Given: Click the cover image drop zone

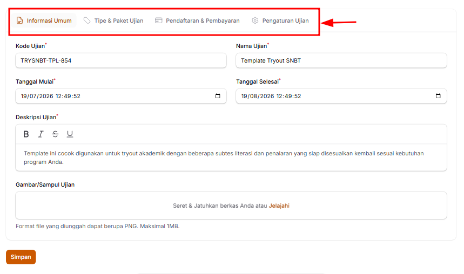Looking at the screenshot, I should click(231, 206).
